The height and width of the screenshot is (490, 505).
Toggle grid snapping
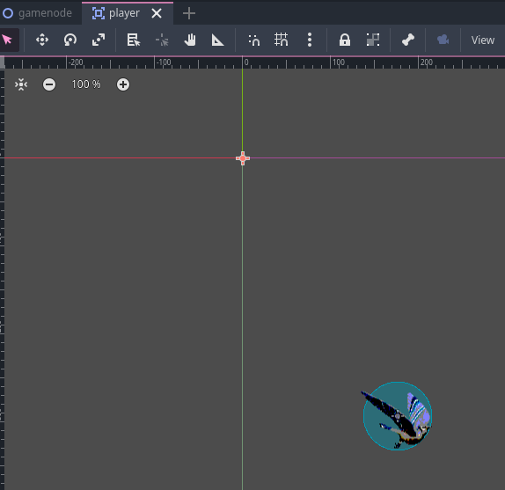point(282,40)
